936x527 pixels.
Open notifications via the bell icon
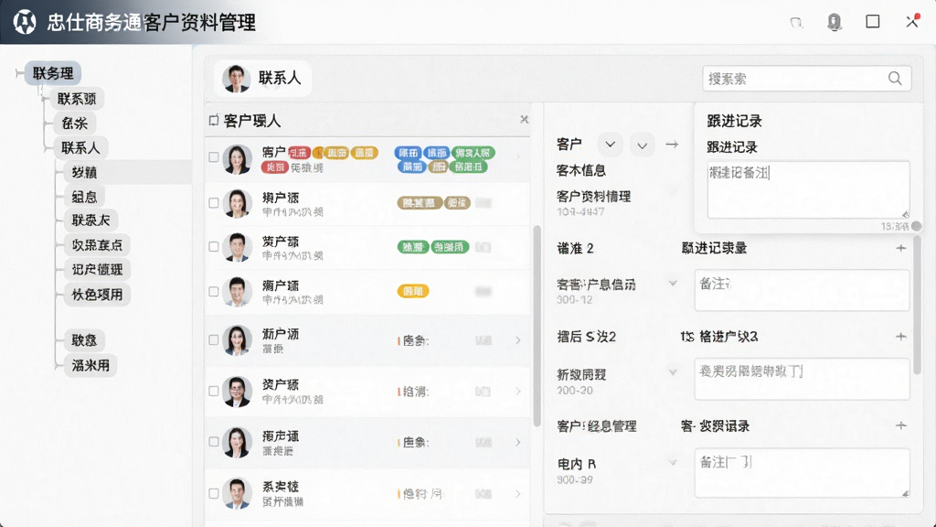point(835,22)
